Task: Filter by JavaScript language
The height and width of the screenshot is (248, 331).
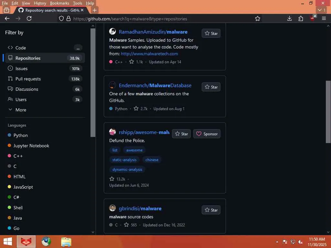Action: [x=20, y=187]
